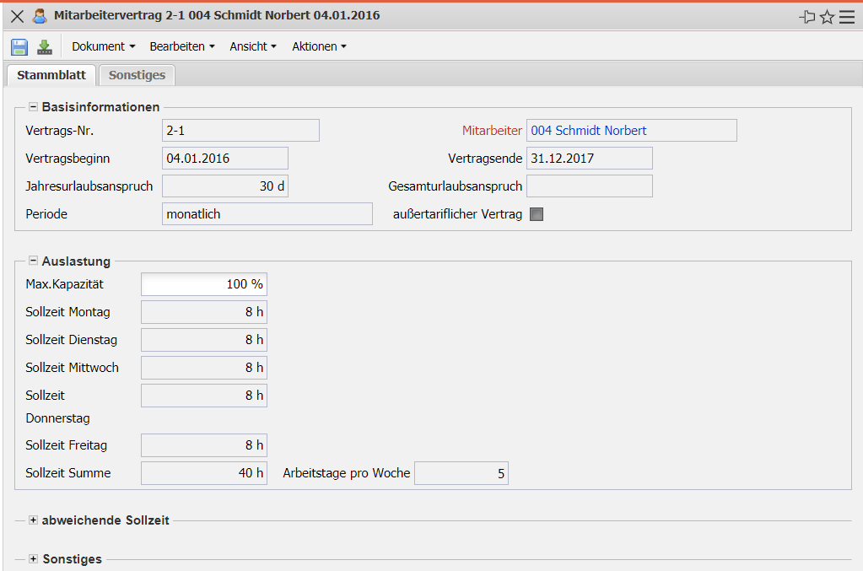Viewport: 863px width, 571px height.
Task: Expand the Sonstiges section at bottom
Action: 34,559
